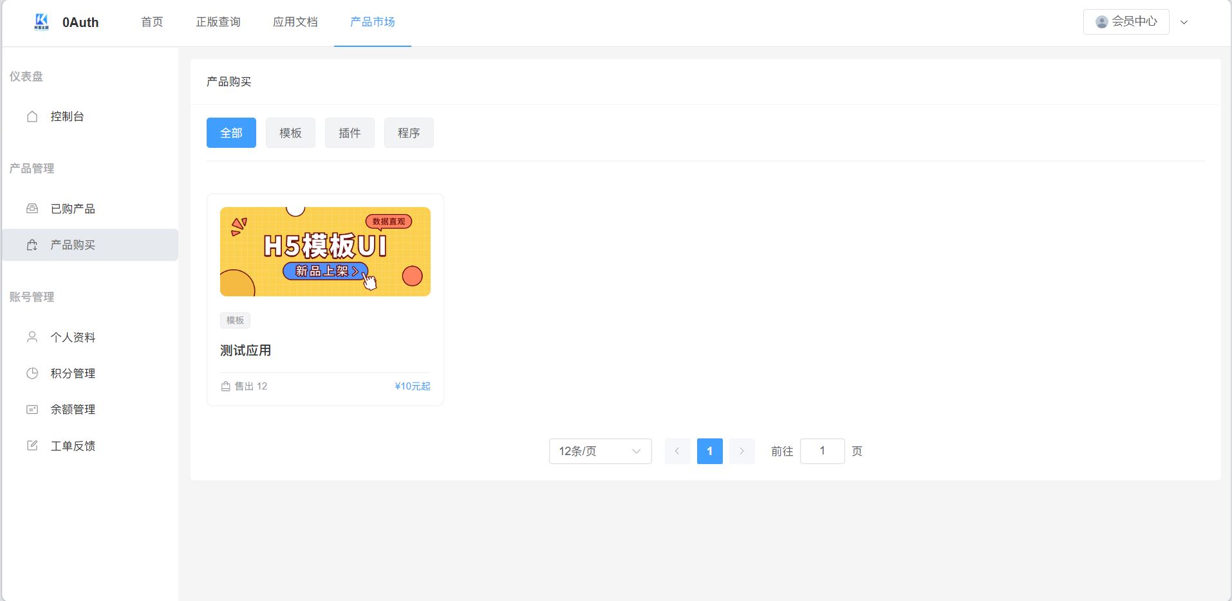Open 应用文档 in the top navigation

pyautogui.click(x=295, y=22)
